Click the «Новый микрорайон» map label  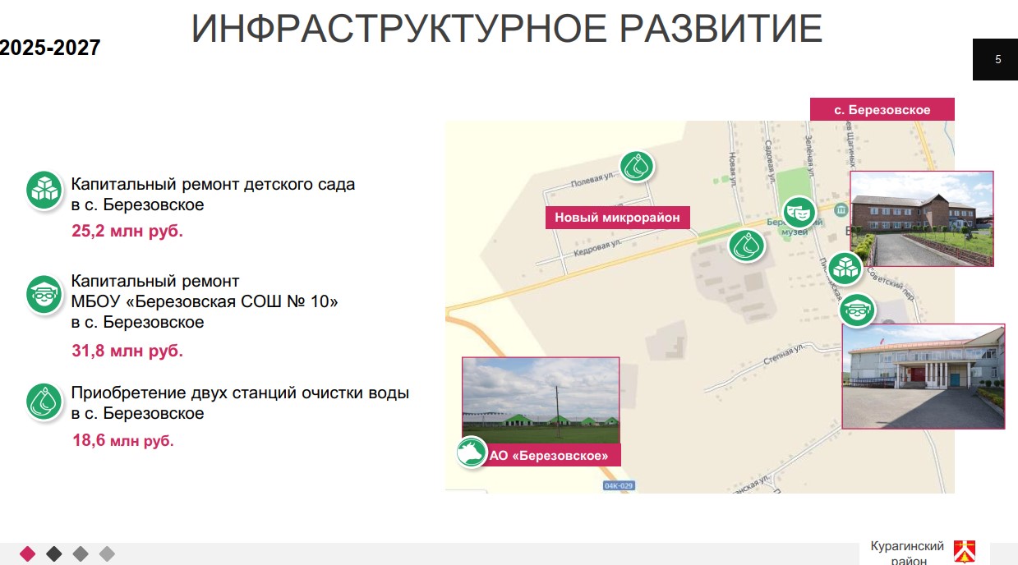click(617, 218)
